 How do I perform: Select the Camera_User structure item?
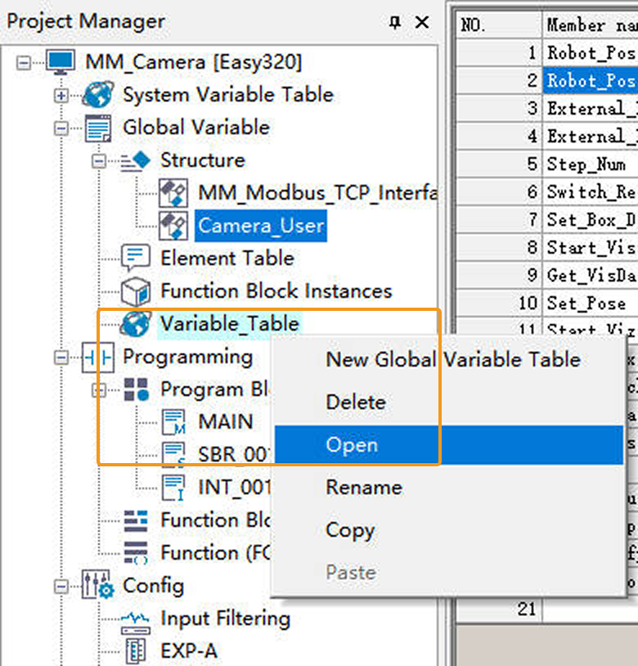[x=261, y=226]
